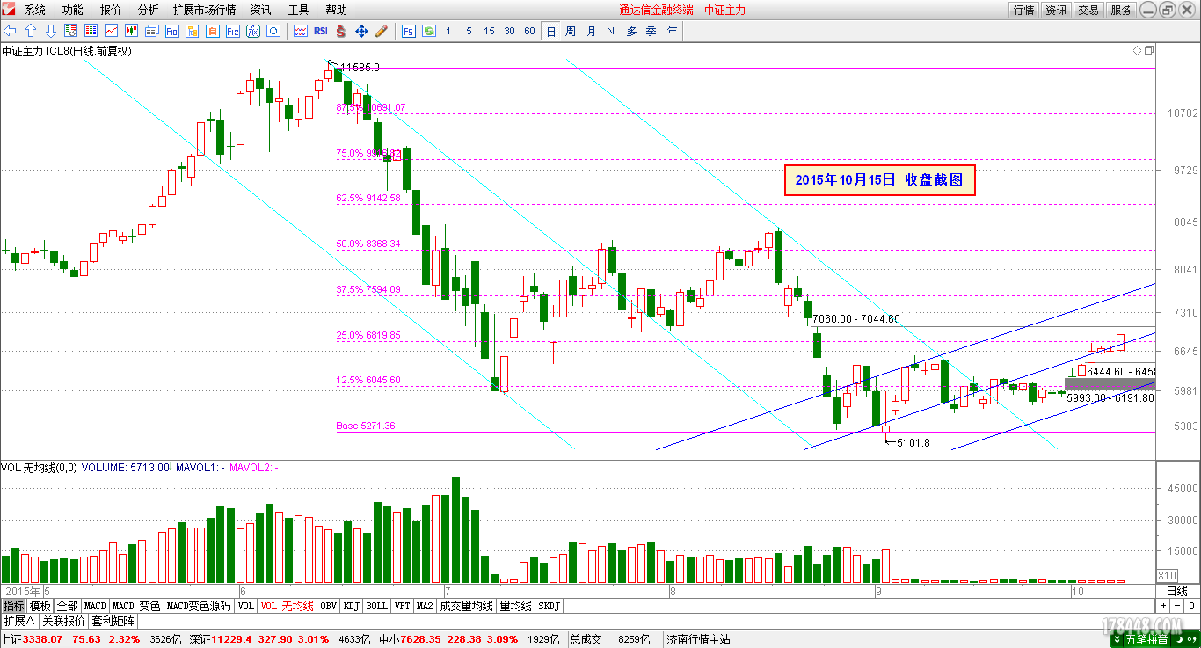1201x648 pixels.
Task: Select the OBV indicator tab
Action: coord(328,606)
